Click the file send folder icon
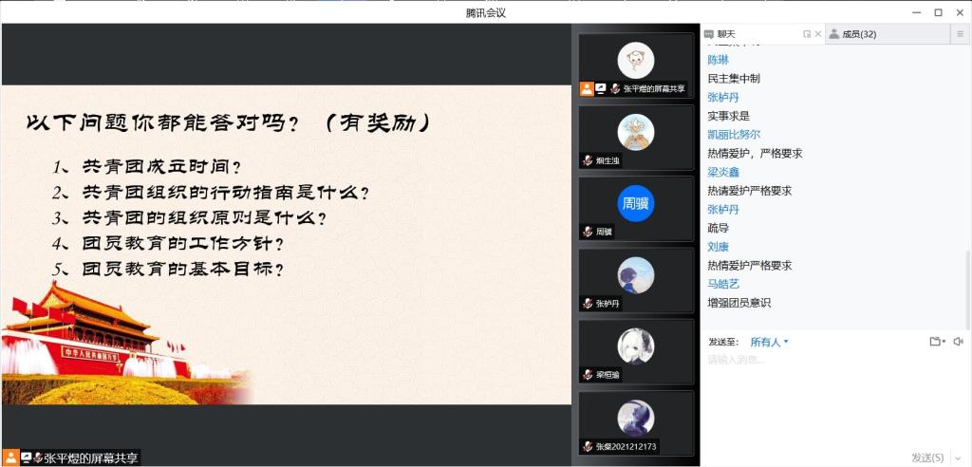This screenshot has width=972, height=467. click(x=935, y=342)
